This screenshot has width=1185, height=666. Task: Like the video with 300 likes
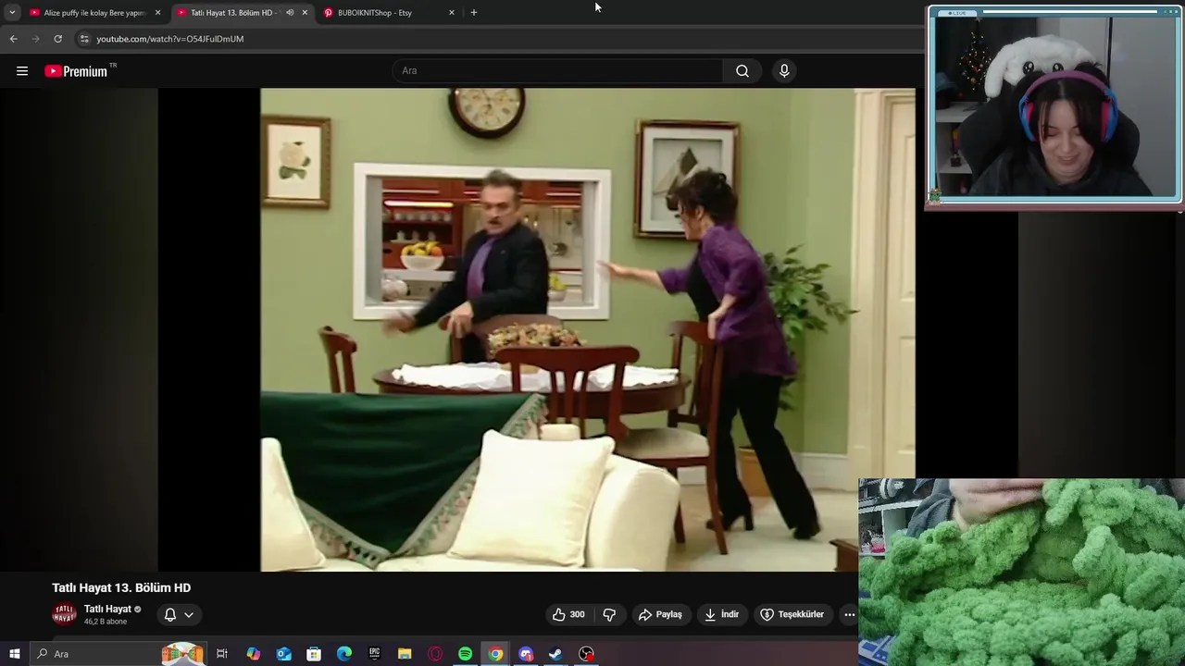click(568, 614)
